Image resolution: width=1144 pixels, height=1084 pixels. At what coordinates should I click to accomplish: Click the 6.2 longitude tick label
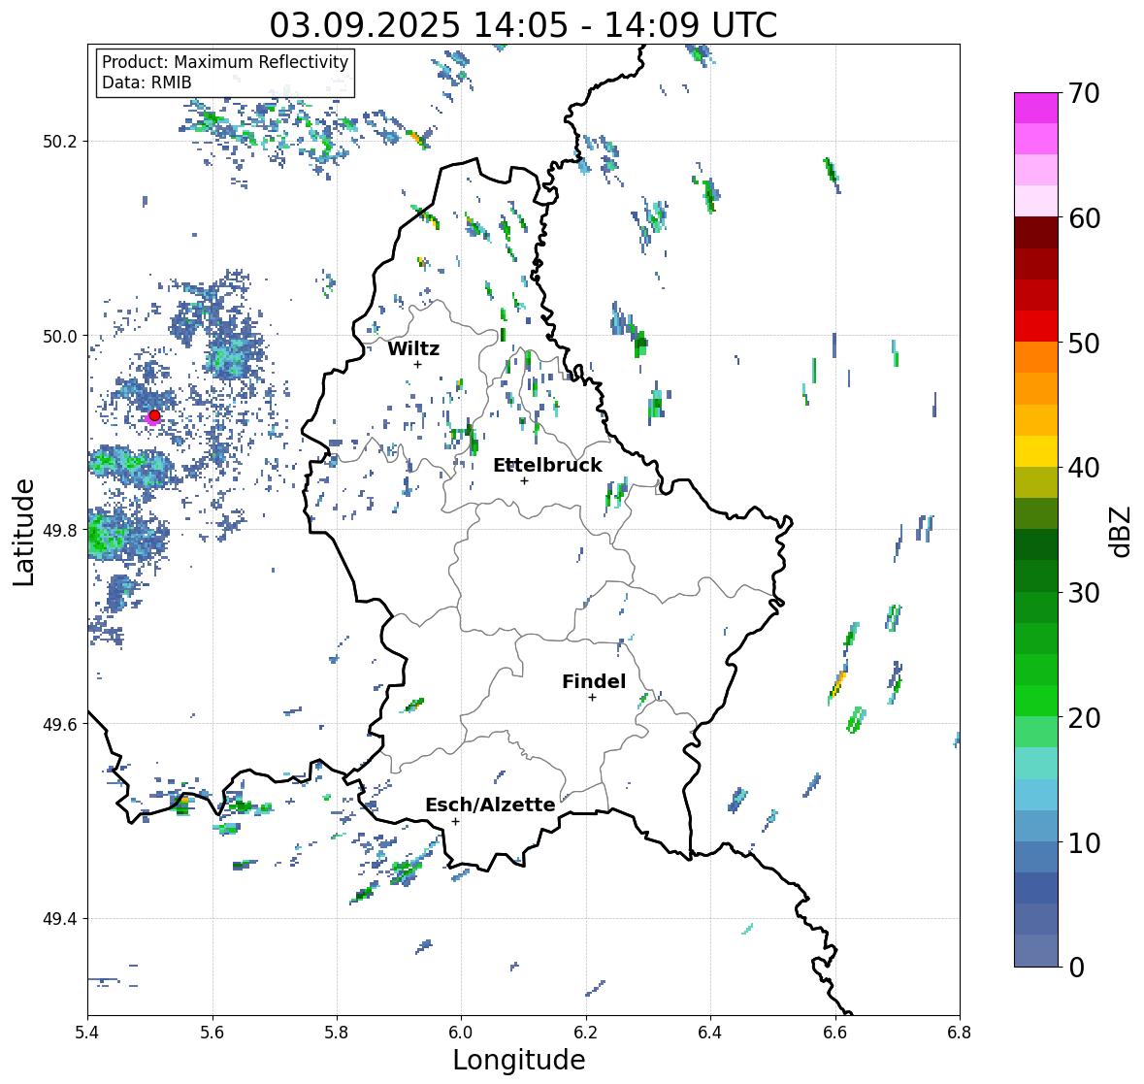point(586,1032)
